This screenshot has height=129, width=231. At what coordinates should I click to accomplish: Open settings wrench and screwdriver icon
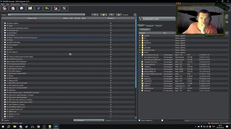click(64, 9)
